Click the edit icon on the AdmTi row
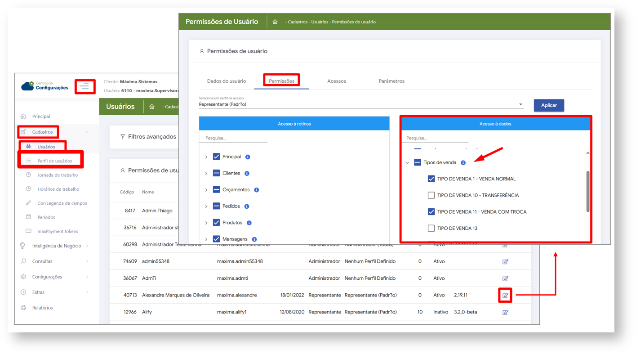 click(505, 278)
